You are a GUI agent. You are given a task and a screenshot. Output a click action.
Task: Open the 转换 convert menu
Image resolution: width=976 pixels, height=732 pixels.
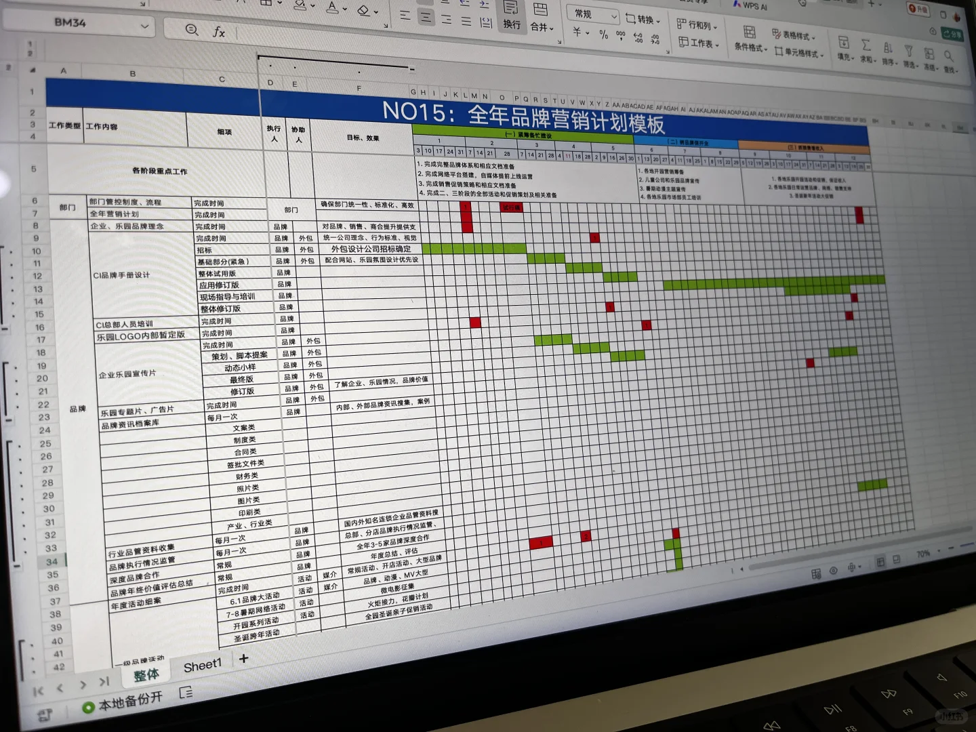pos(642,19)
